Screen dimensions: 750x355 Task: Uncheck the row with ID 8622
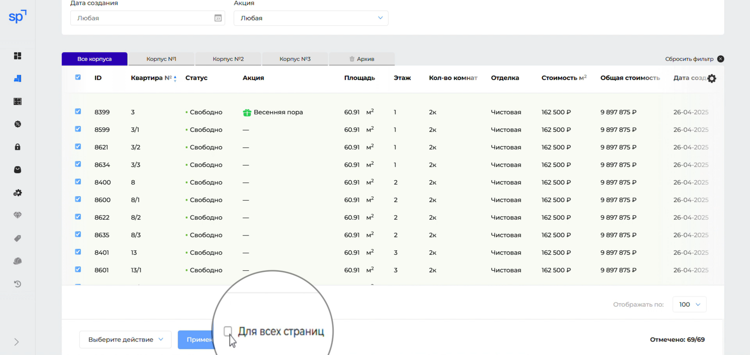pos(78,217)
